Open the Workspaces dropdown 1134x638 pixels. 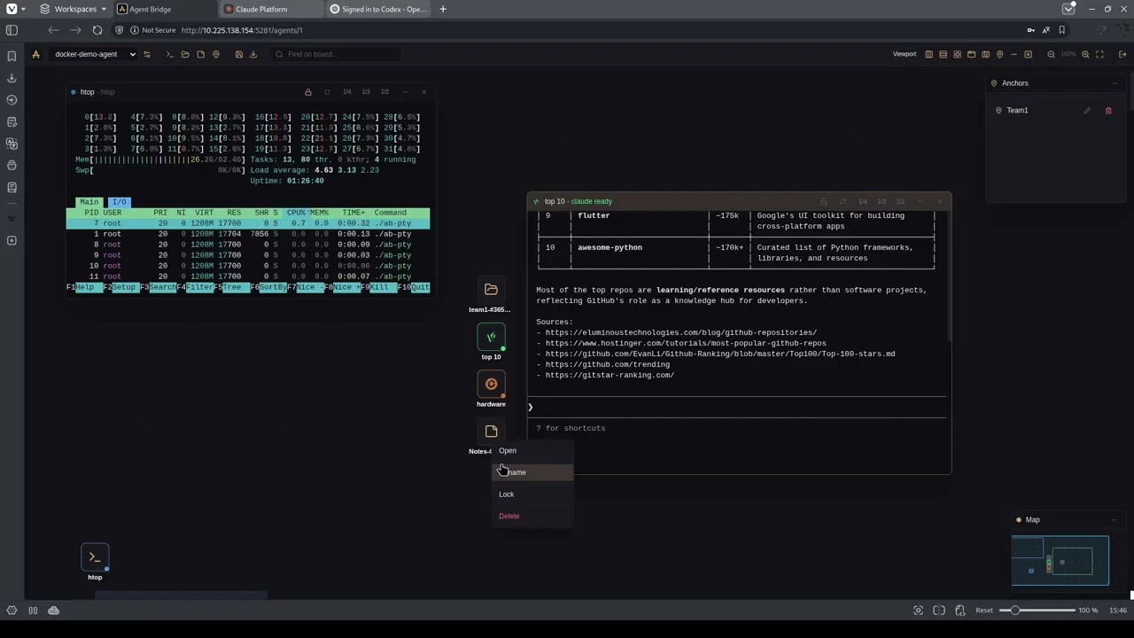click(74, 9)
